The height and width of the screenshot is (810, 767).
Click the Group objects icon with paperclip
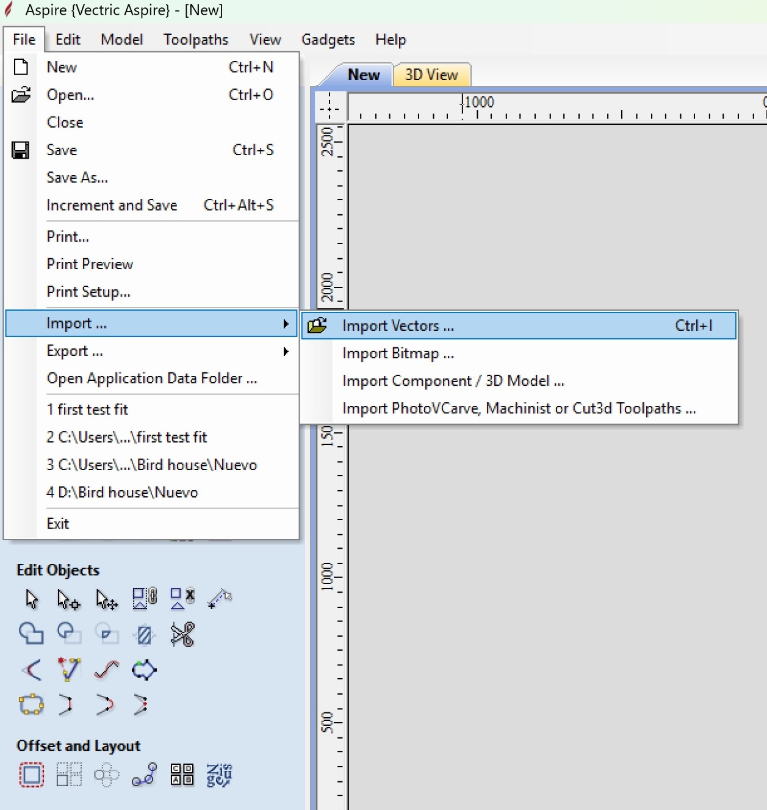tap(145, 598)
